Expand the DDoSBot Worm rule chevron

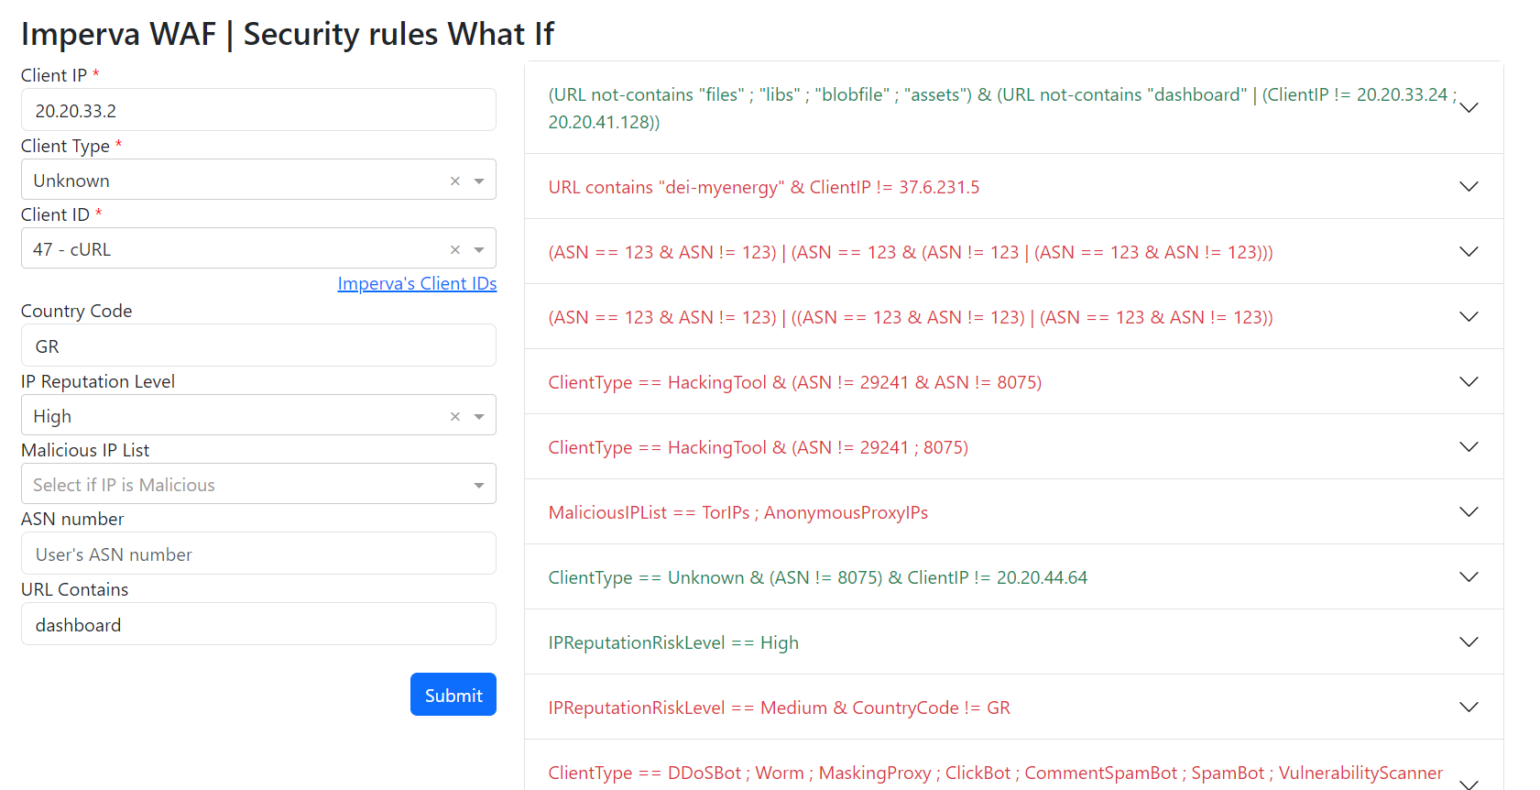point(1469,784)
